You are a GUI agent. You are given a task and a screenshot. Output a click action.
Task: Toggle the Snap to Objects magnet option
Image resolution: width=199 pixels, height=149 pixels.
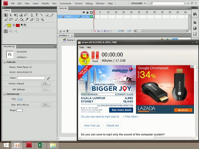coord(6,31)
